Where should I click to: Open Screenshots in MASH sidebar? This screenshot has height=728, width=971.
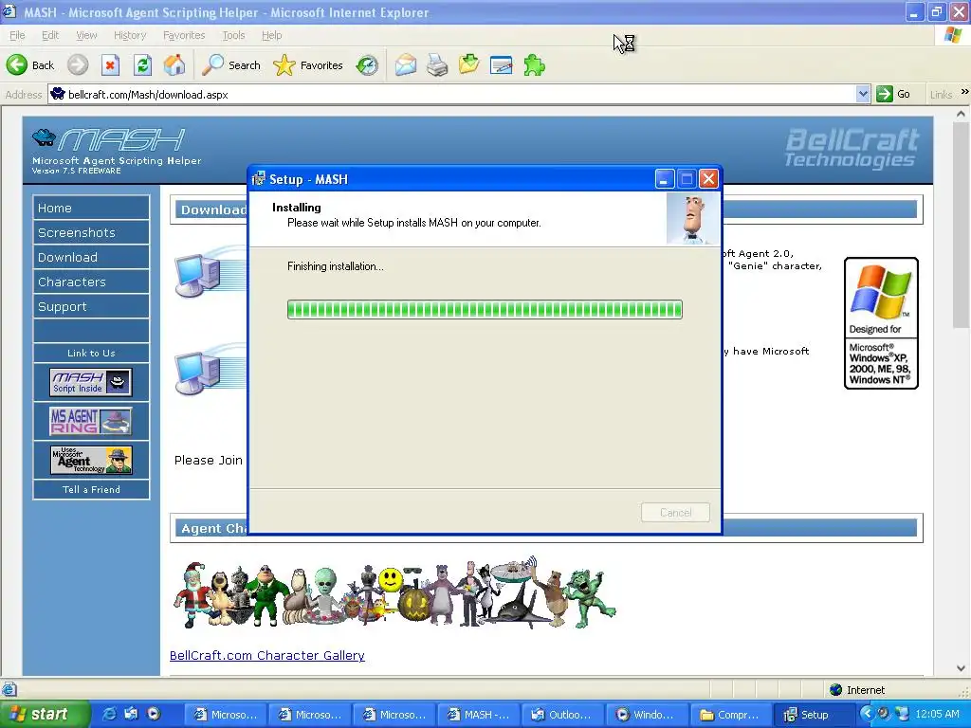(91, 233)
